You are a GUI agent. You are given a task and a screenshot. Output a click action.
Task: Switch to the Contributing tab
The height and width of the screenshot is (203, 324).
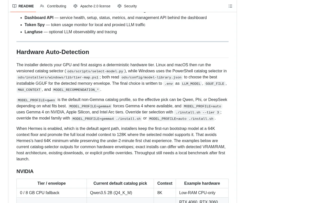53,6
